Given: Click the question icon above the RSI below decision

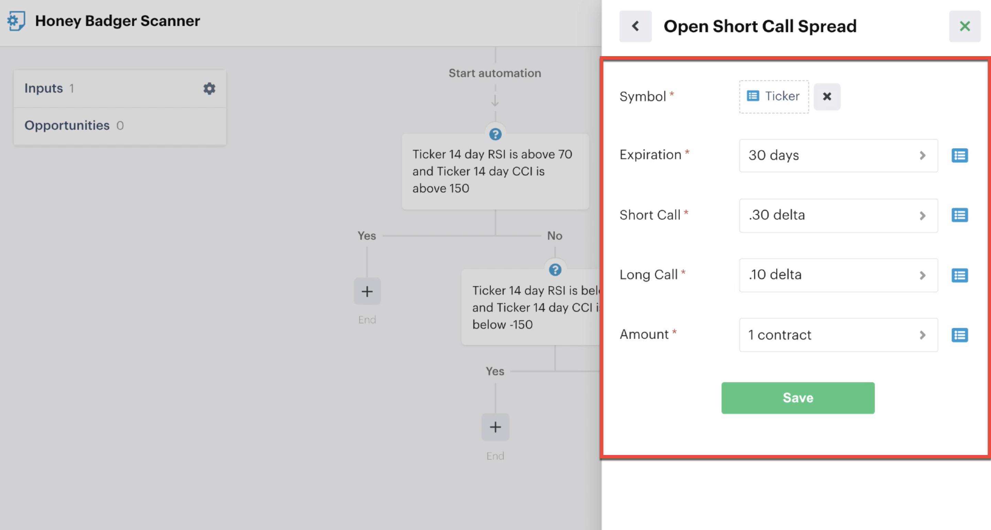Looking at the screenshot, I should pos(555,270).
